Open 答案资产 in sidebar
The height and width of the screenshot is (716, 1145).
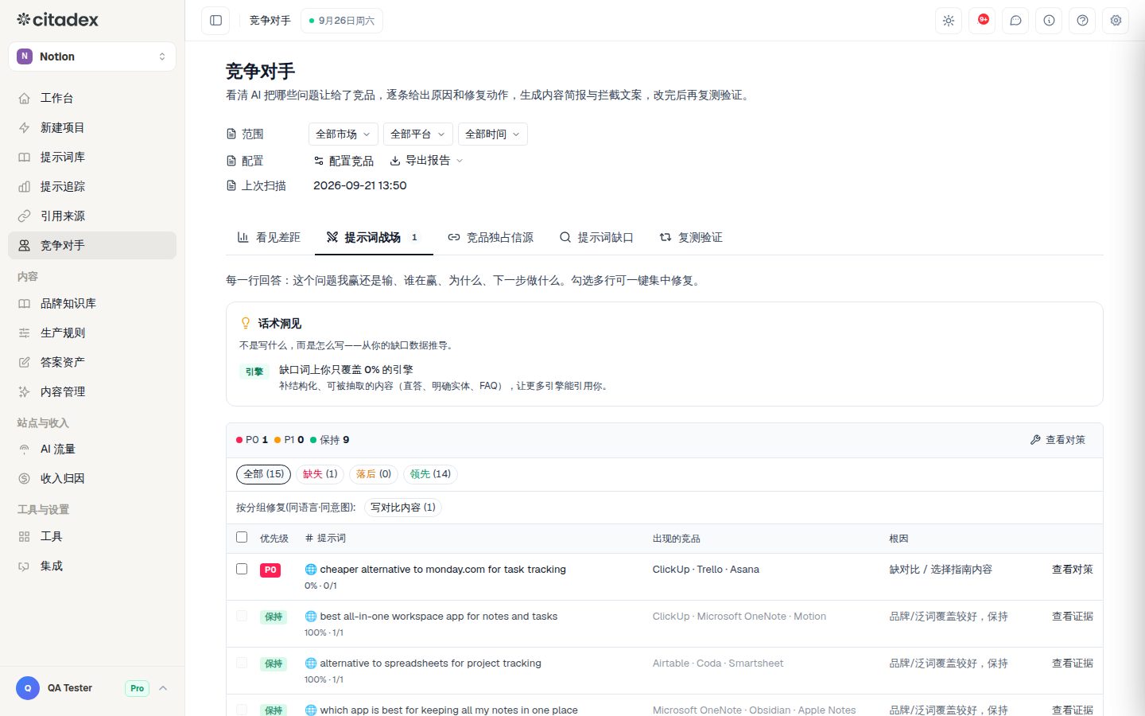[x=92, y=362]
